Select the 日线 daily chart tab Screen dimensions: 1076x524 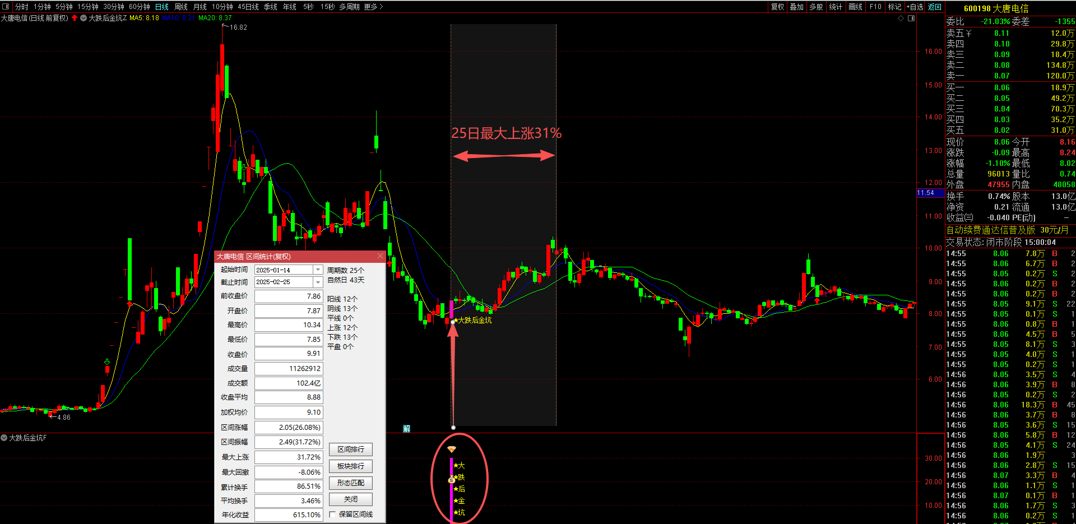(162, 7)
